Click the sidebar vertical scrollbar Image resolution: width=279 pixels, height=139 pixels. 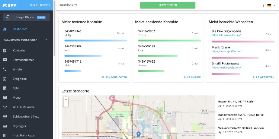[x=54, y=29]
